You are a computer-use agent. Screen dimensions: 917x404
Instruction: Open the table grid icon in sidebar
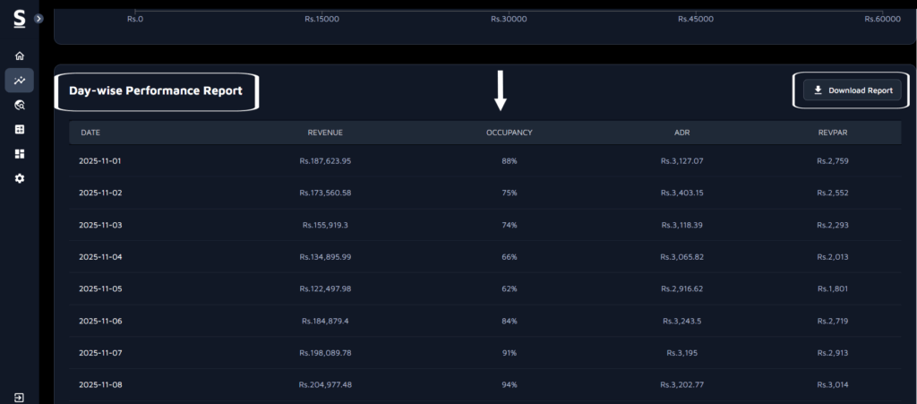(x=20, y=129)
